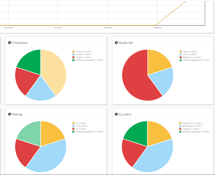This screenshot has height=175, width=215.
Task: Click the 'High ( 1 / 20% )' legend label
Action: click(x=190, y=52)
